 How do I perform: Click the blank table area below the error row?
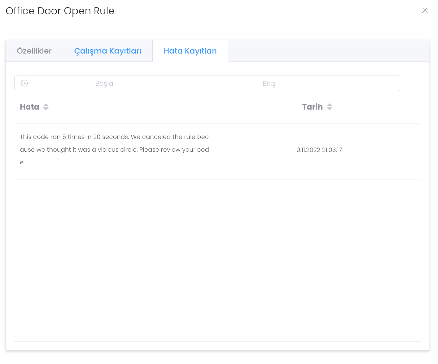click(x=217, y=260)
